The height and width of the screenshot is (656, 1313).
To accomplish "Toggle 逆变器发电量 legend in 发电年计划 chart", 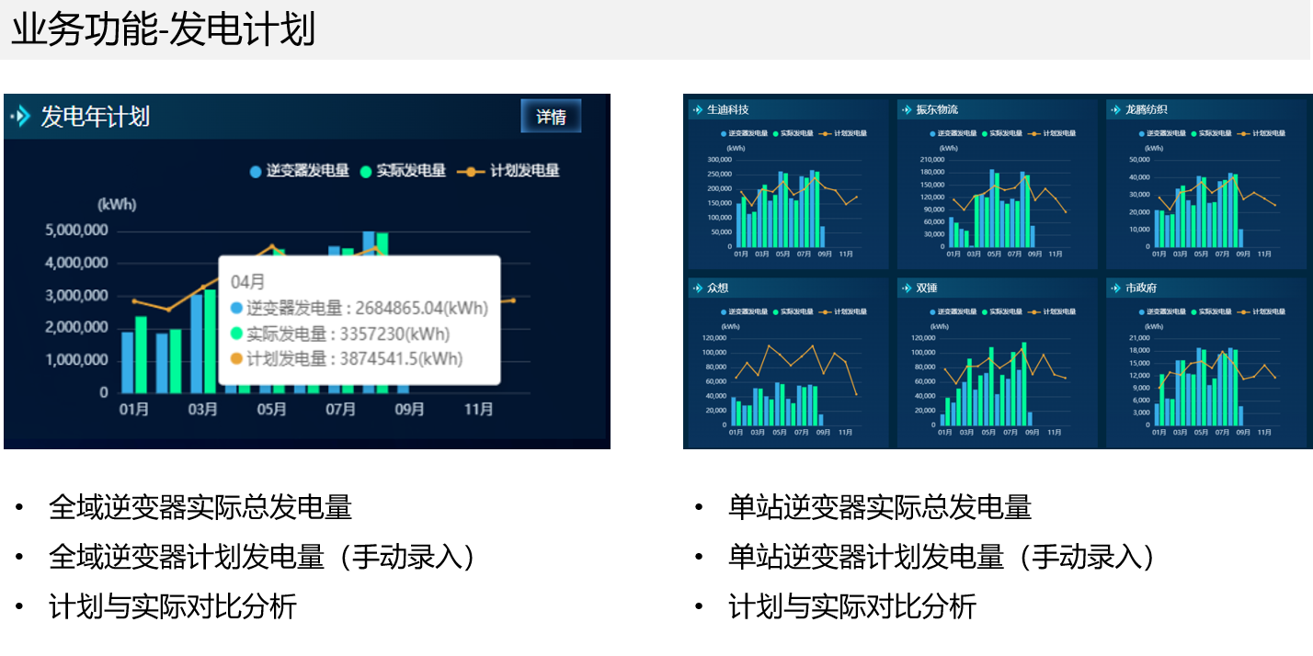I will pyautogui.click(x=299, y=171).
